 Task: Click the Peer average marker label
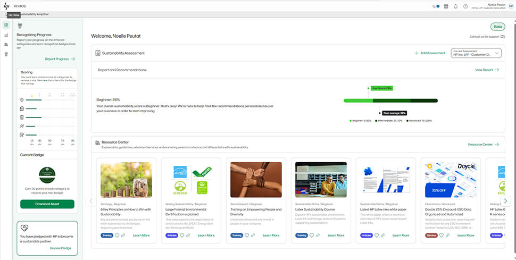click(x=395, y=113)
